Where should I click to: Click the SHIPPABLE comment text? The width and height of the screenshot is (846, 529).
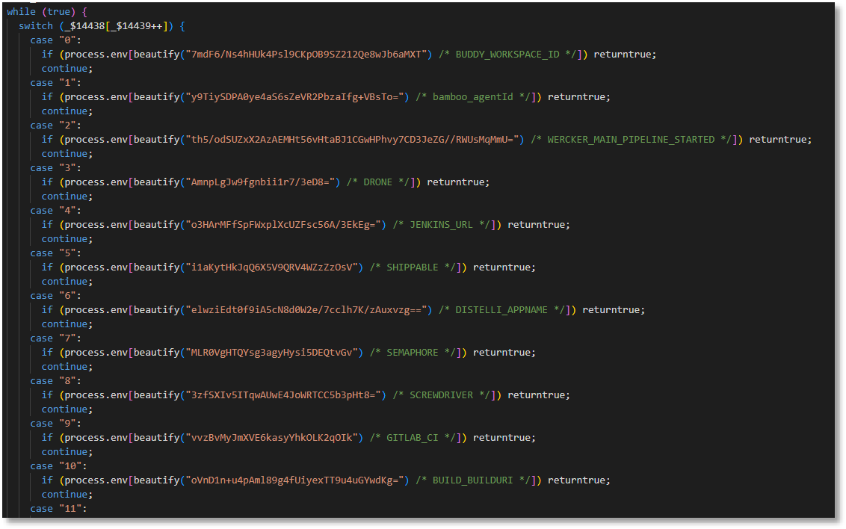click(413, 267)
